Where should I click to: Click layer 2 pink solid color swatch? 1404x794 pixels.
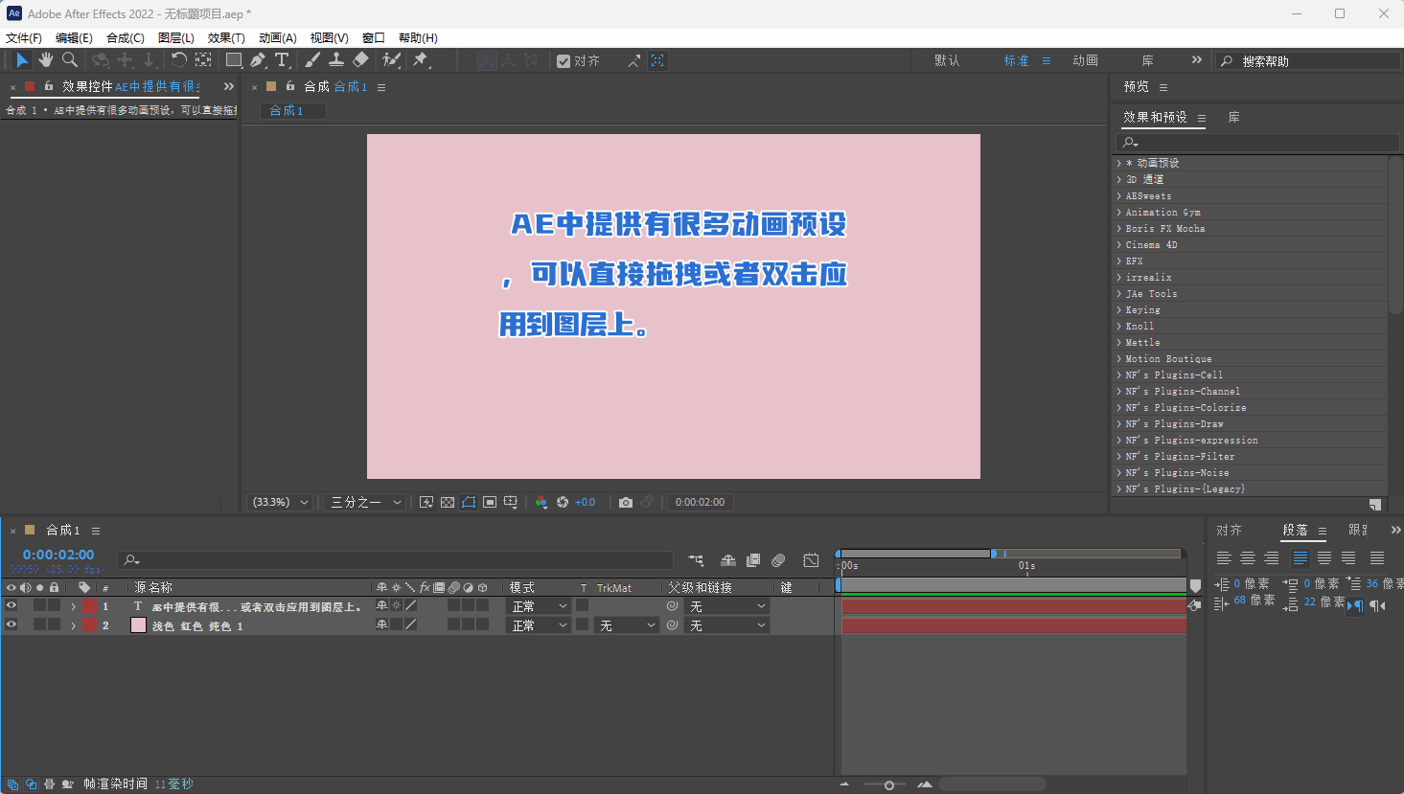(138, 625)
